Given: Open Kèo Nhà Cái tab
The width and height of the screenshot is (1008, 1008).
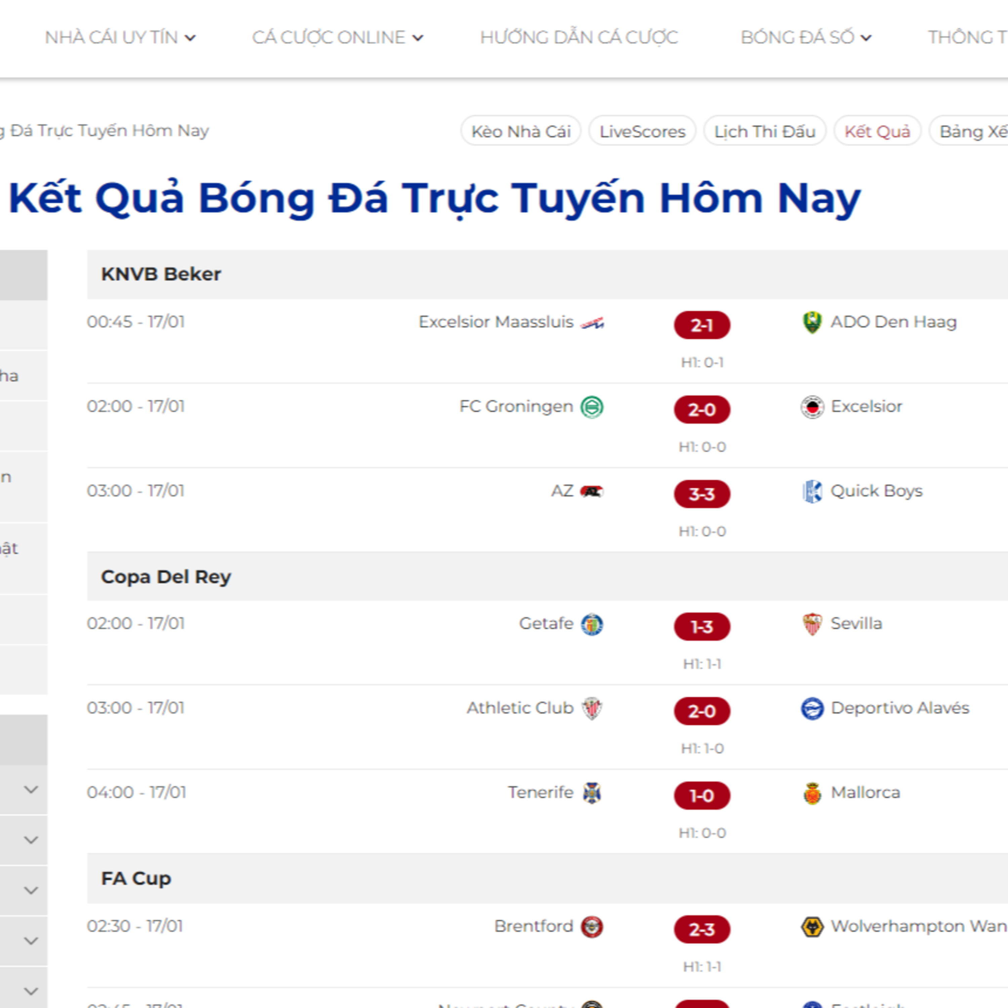Looking at the screenshot, I should tap(521, 131).
